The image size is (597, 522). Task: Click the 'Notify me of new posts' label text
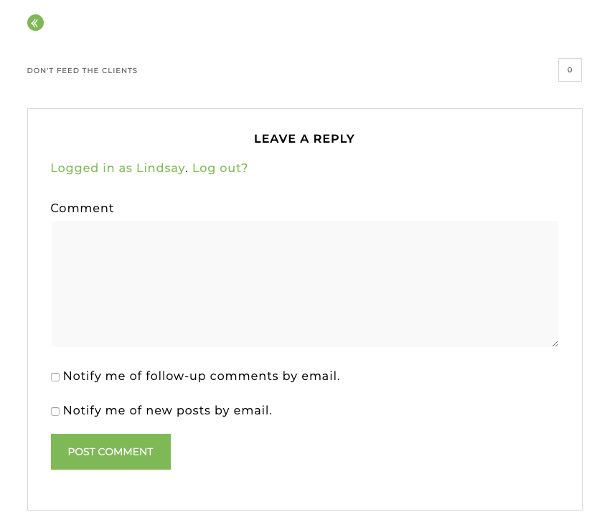pos(167,411)
